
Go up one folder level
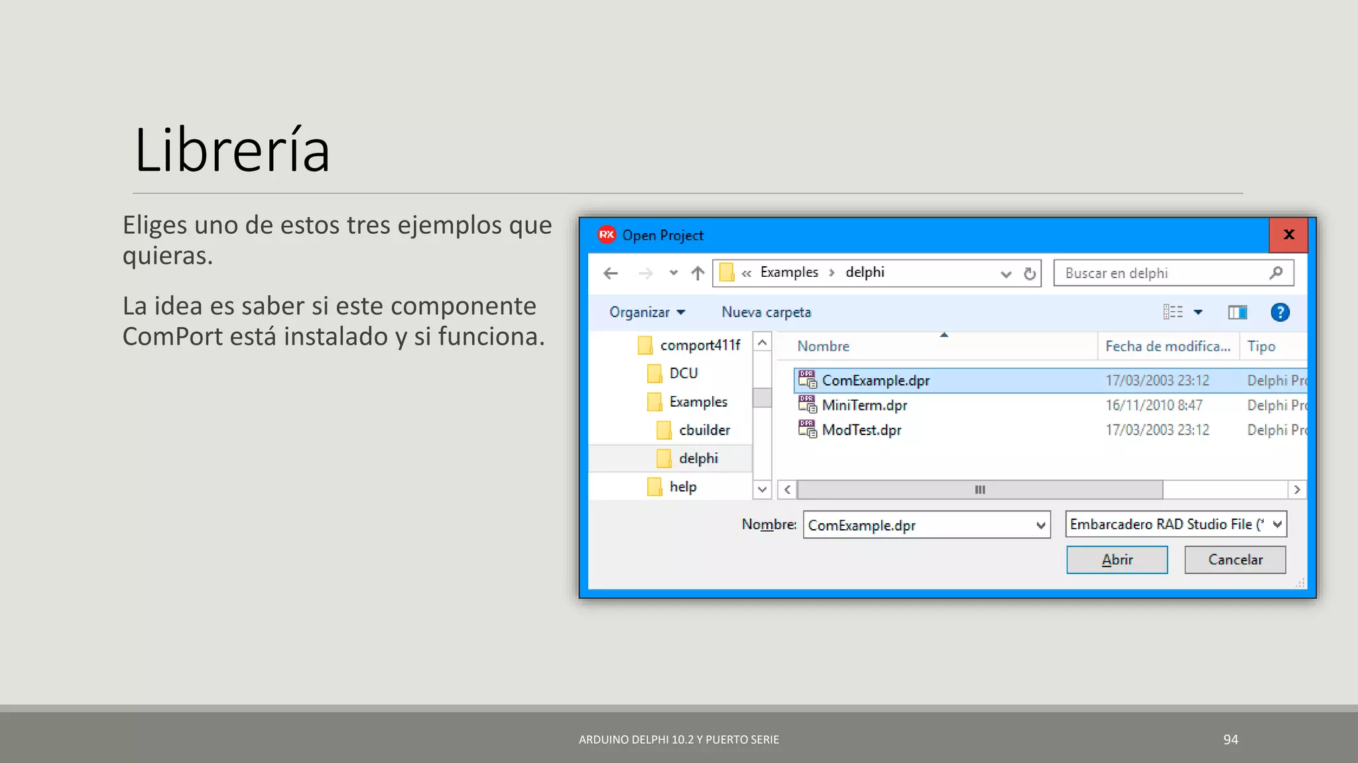pos(698,273)
